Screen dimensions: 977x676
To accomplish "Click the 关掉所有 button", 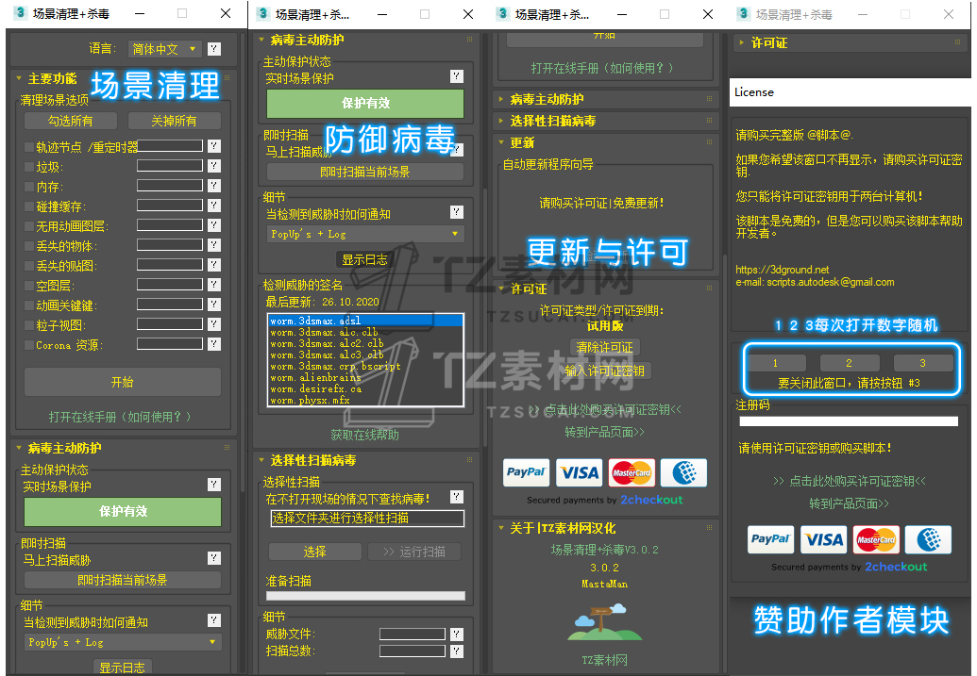I will [x=175, y=121].
